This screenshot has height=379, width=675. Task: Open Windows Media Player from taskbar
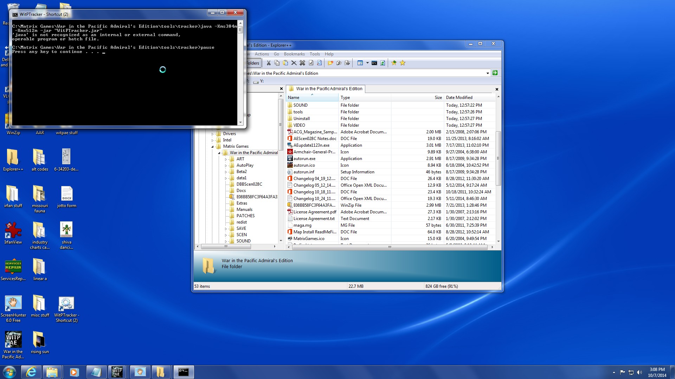point(74,372)
